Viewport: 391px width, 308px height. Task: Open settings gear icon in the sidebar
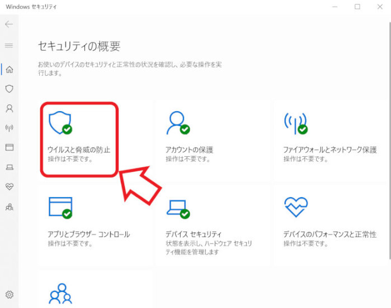(x=10, y=295)
